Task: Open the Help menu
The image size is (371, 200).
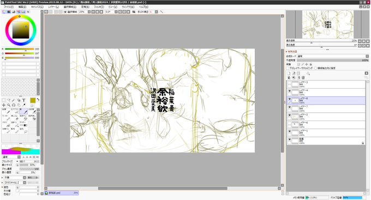Action: (x=143, y=7)
